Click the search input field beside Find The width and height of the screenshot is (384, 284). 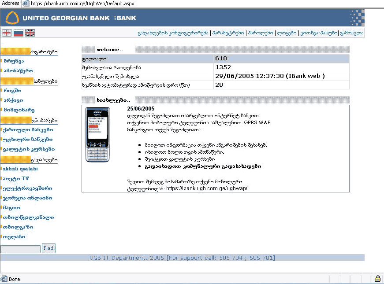[x=21, y=249]
